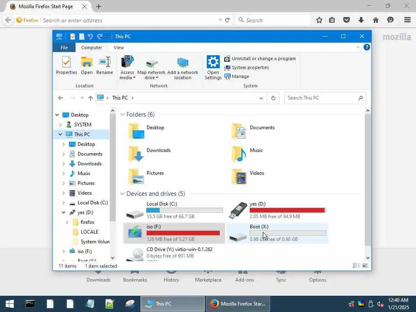Select CD Drive (Y:) virtio-win

click(174, 253)
